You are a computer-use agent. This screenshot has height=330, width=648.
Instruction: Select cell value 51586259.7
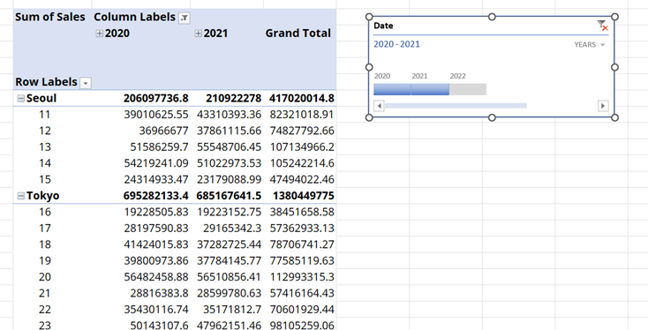159,147
